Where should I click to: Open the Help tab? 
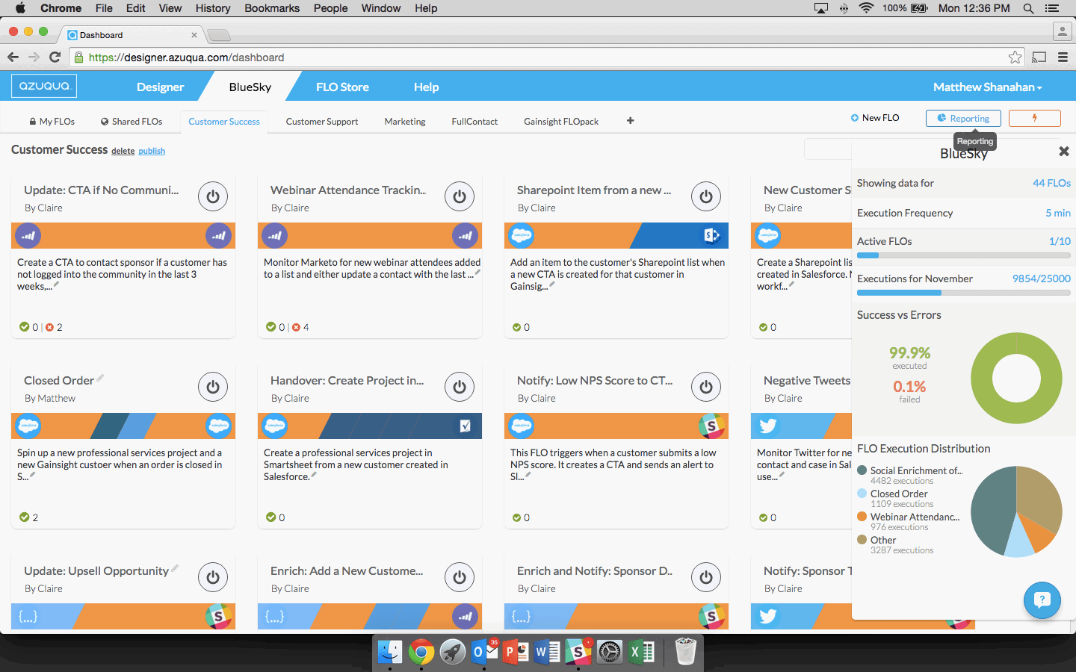(426, 87)
